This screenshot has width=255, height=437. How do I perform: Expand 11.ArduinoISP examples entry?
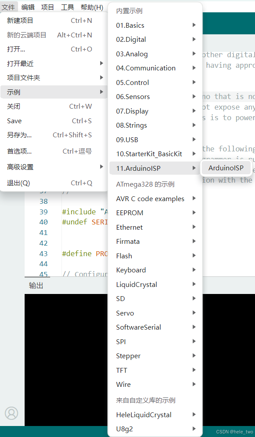point(155,169)
